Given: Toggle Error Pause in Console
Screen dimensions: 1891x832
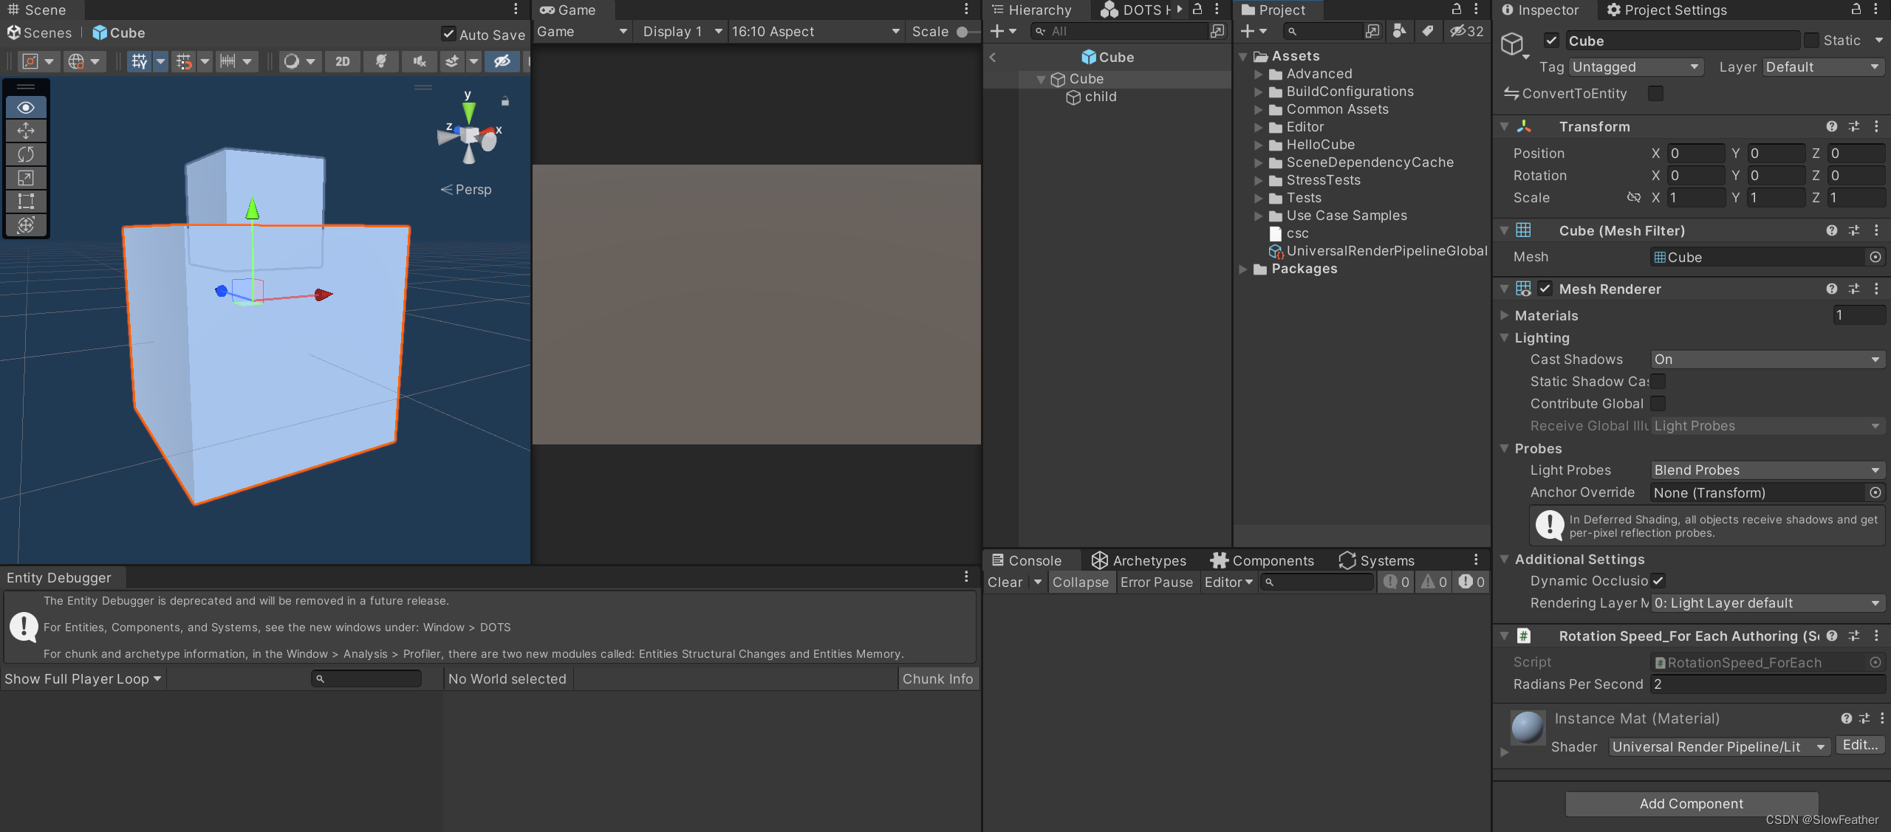Looking at the screenshot, I should [x=1157, y=582].
